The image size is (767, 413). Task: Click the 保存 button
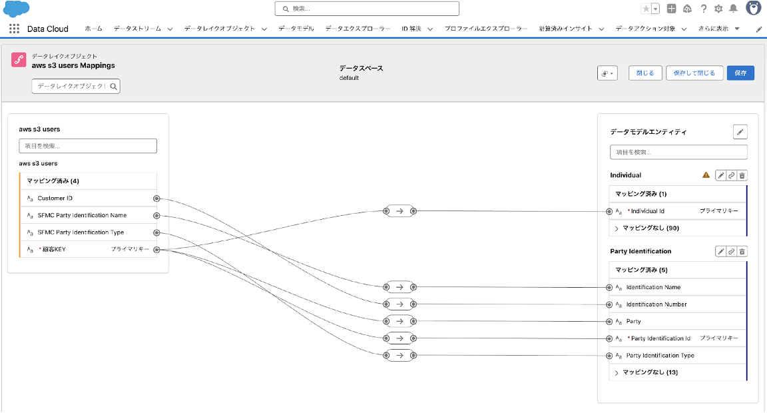pyautogui.click(x=740, y=73)
